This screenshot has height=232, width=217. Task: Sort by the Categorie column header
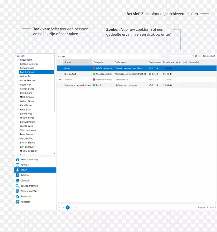[x=103, y=62]
